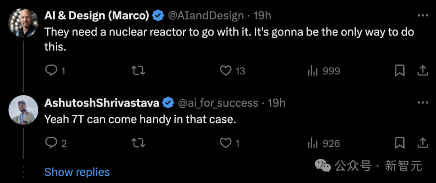
Task: Open Marco's profile avatar
Action: click(23, 23)
